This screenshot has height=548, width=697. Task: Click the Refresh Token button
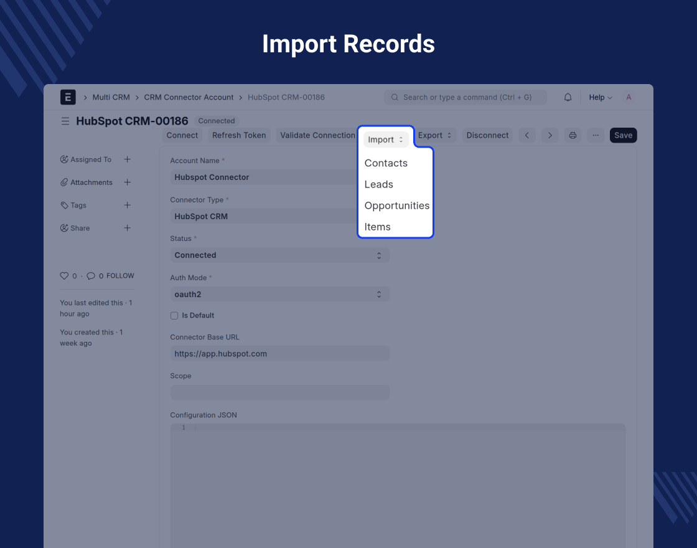click(x=239, y=135)
